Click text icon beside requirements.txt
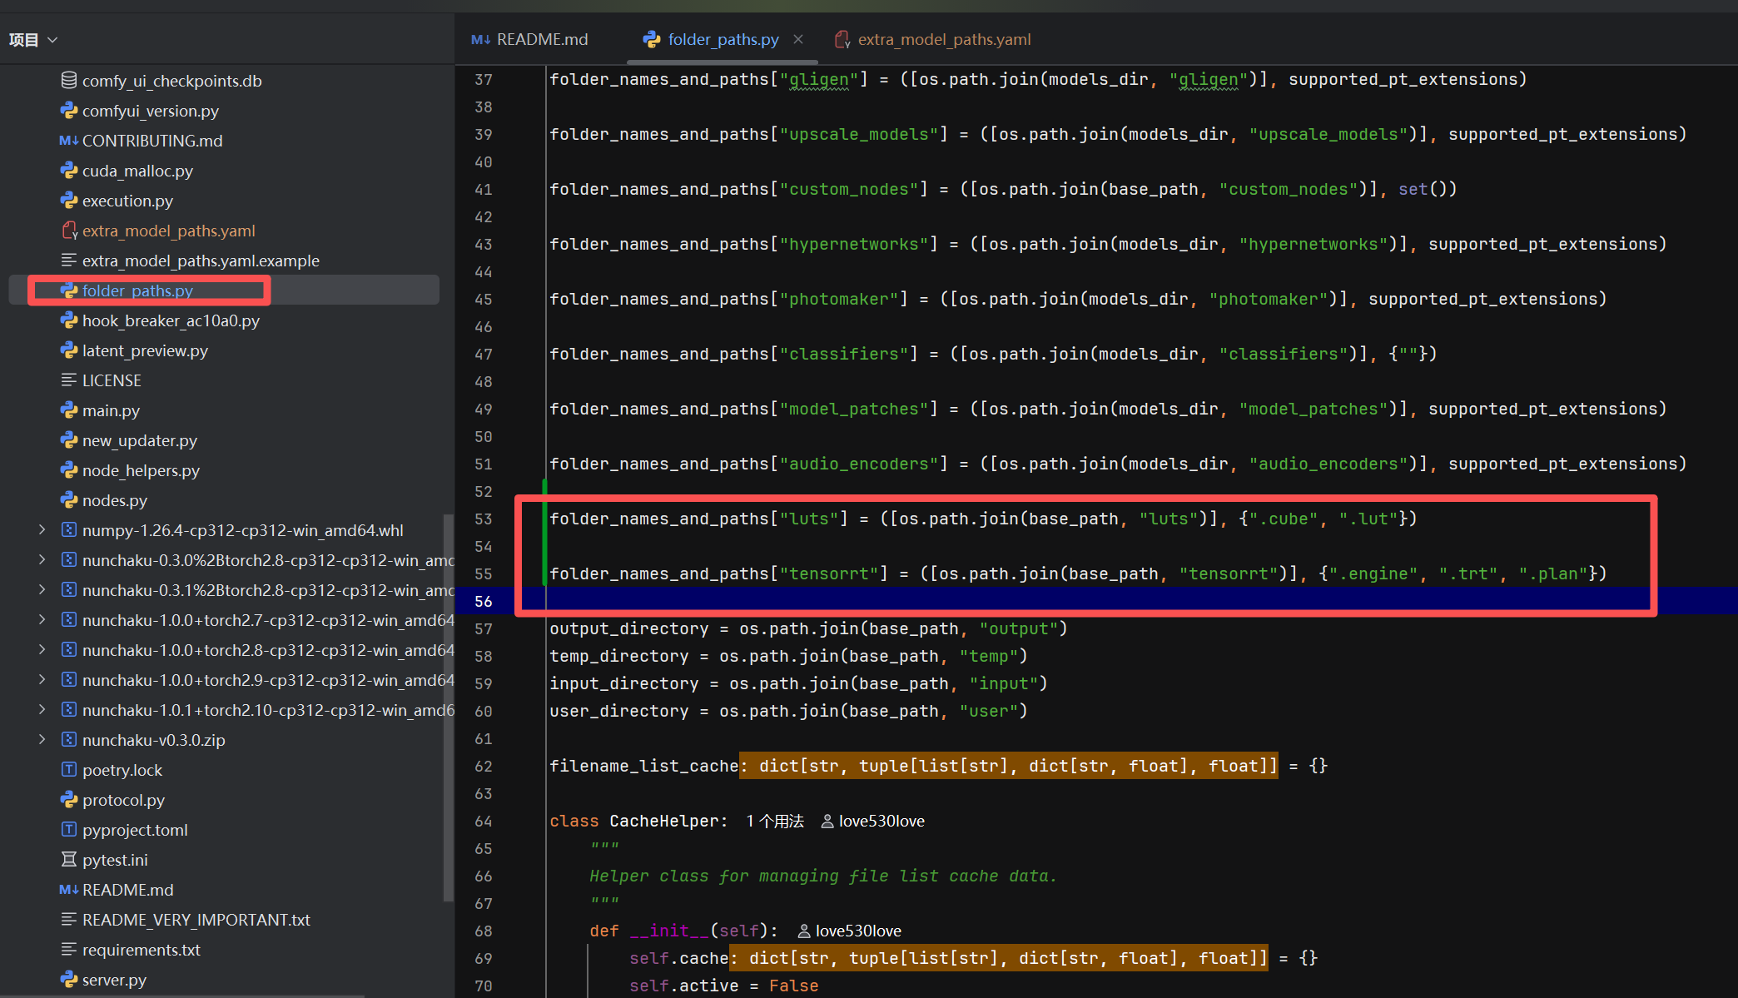Image resolution: width=1738 pixels, height=998 pixels. coord(69,950)
